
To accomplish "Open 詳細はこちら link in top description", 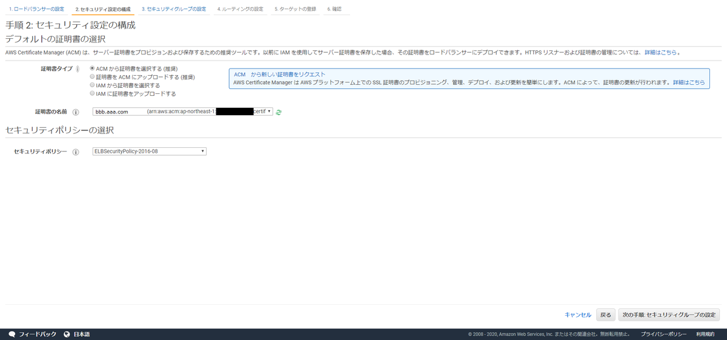I will pyautogui.click(x=660, y=53).
